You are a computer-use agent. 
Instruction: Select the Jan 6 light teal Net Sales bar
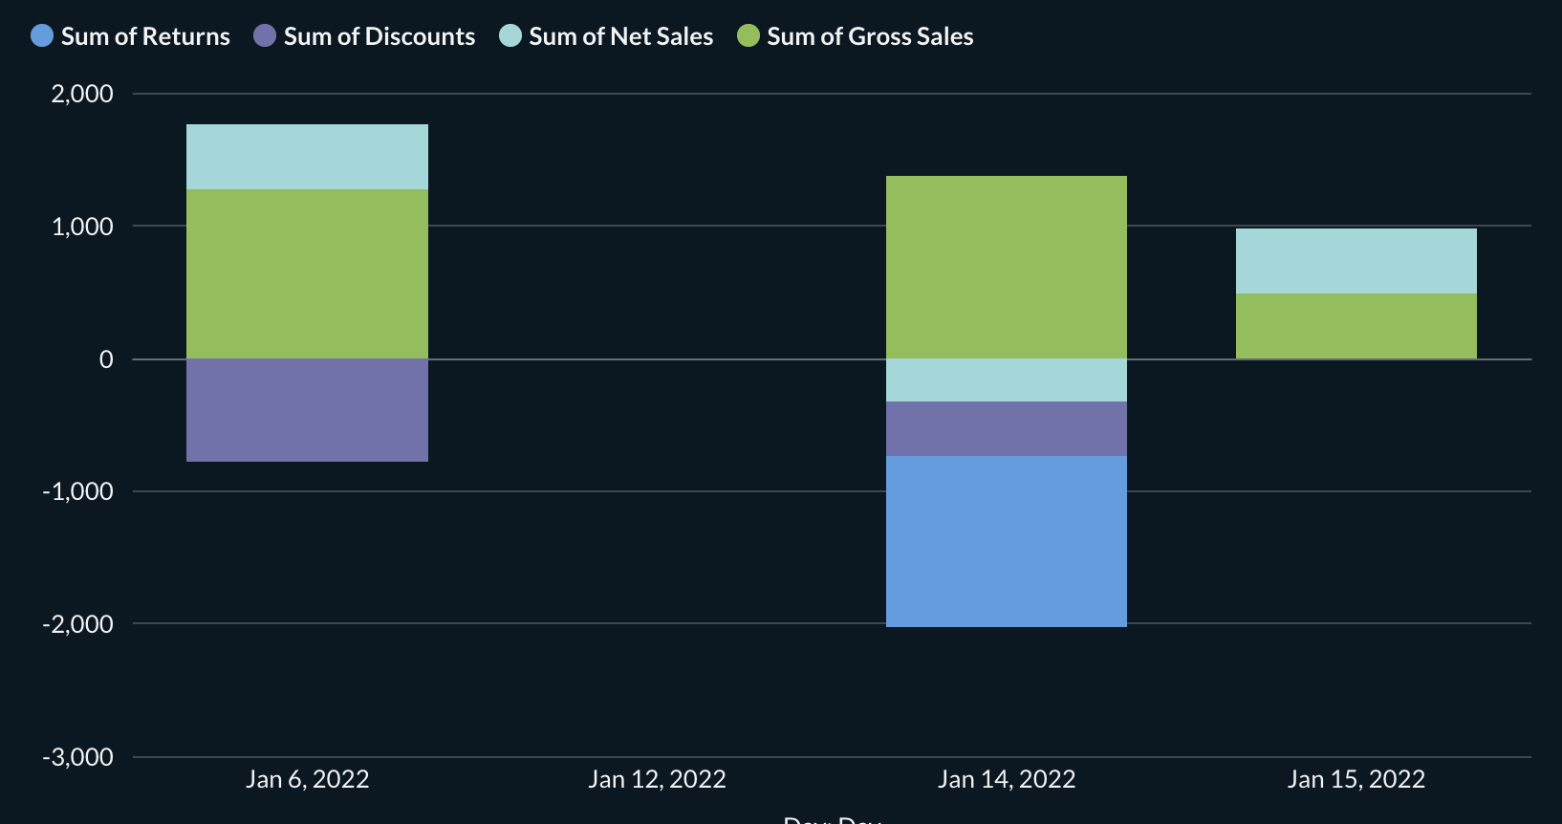(307, 157)
